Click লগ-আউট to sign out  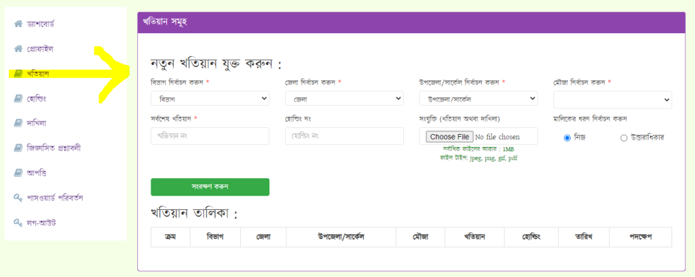tap(41, 223)
